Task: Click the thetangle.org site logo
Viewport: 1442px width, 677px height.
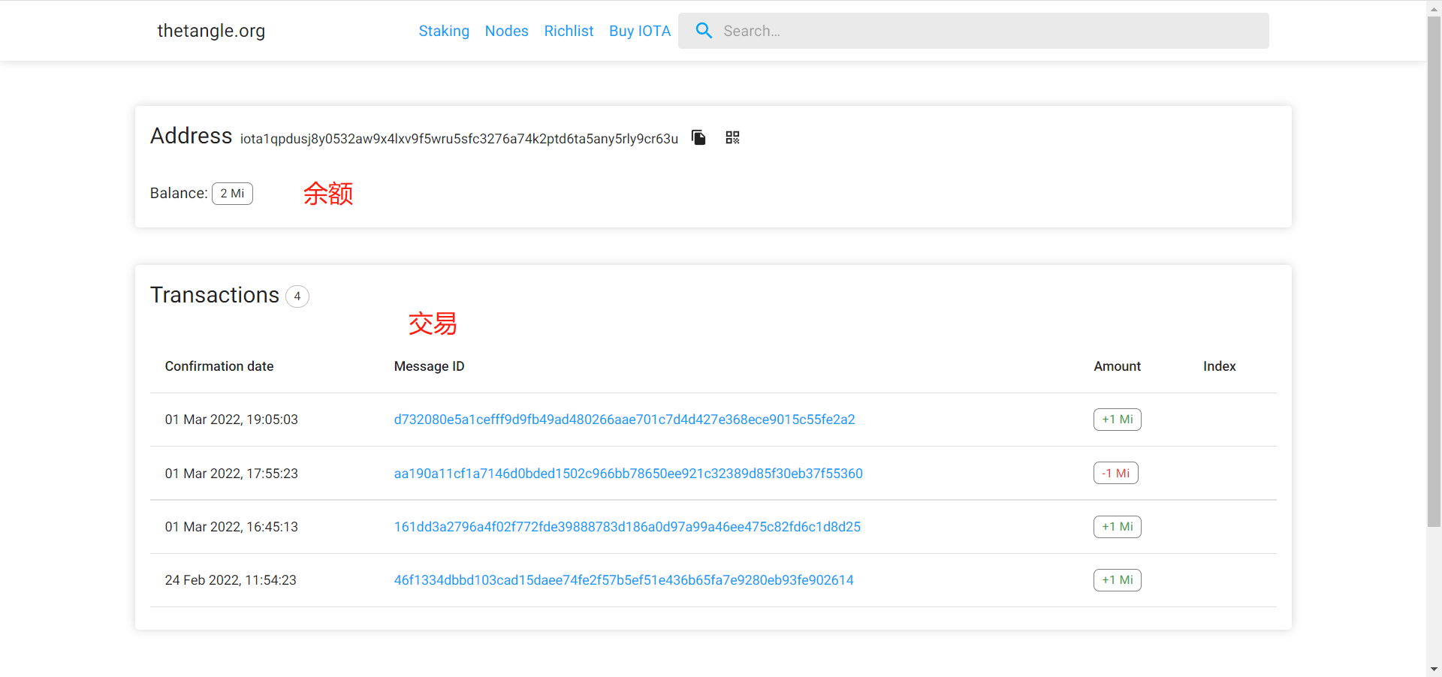Action: (211, 31)
